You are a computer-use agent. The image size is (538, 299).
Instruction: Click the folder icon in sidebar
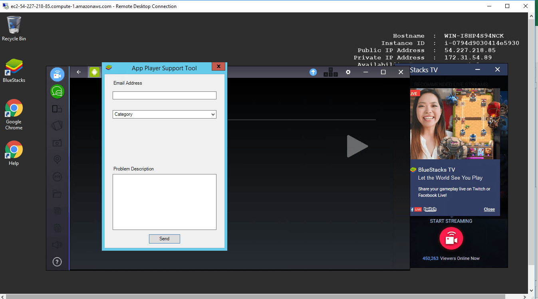pos(57,194)
